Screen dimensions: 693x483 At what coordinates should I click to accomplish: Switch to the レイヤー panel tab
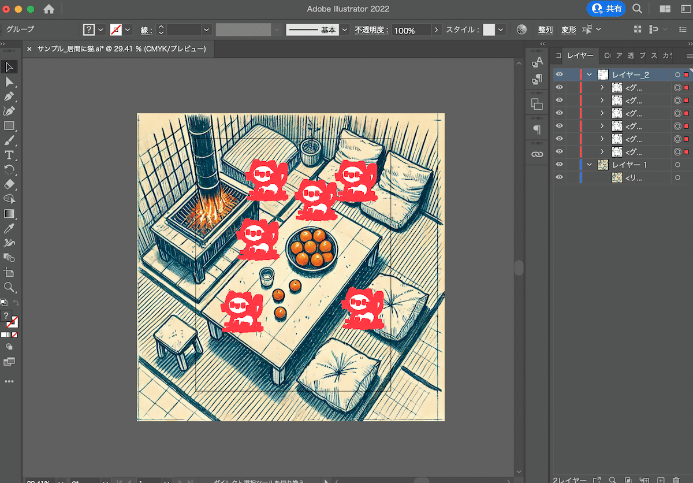[x=580, y=55]
